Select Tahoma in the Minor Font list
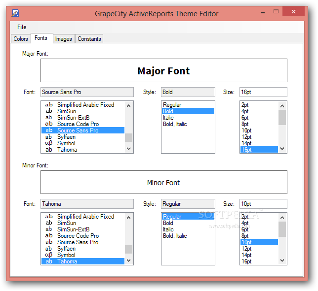 click(x=83, y=261)
